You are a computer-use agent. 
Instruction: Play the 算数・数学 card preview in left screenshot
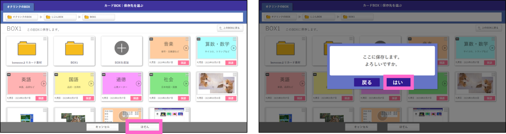[x=234, y=48]
